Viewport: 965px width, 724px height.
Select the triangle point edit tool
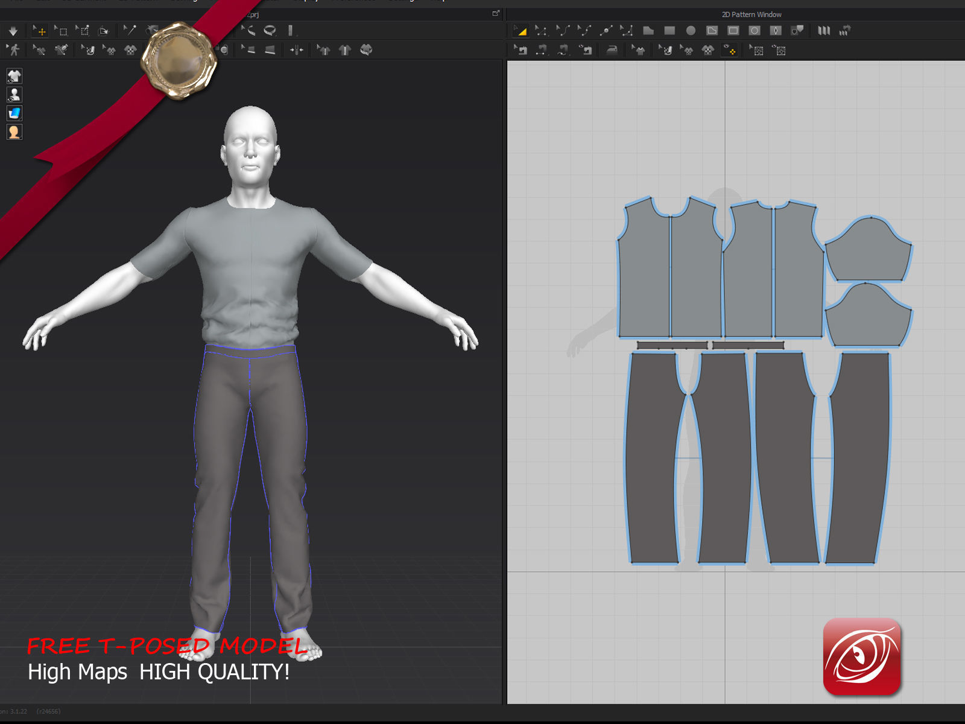627,30
